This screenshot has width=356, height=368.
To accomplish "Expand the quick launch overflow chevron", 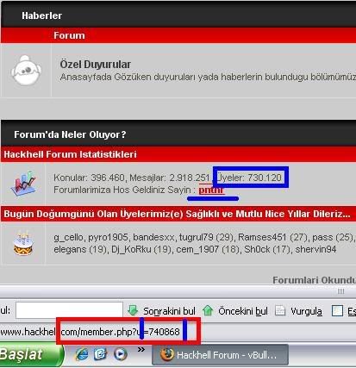I will coord(141,350).
